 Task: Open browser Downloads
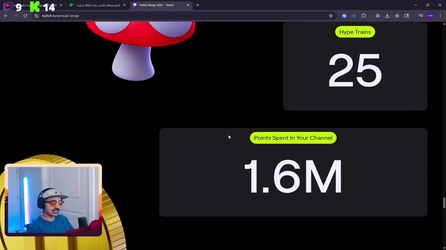point(387,16)
